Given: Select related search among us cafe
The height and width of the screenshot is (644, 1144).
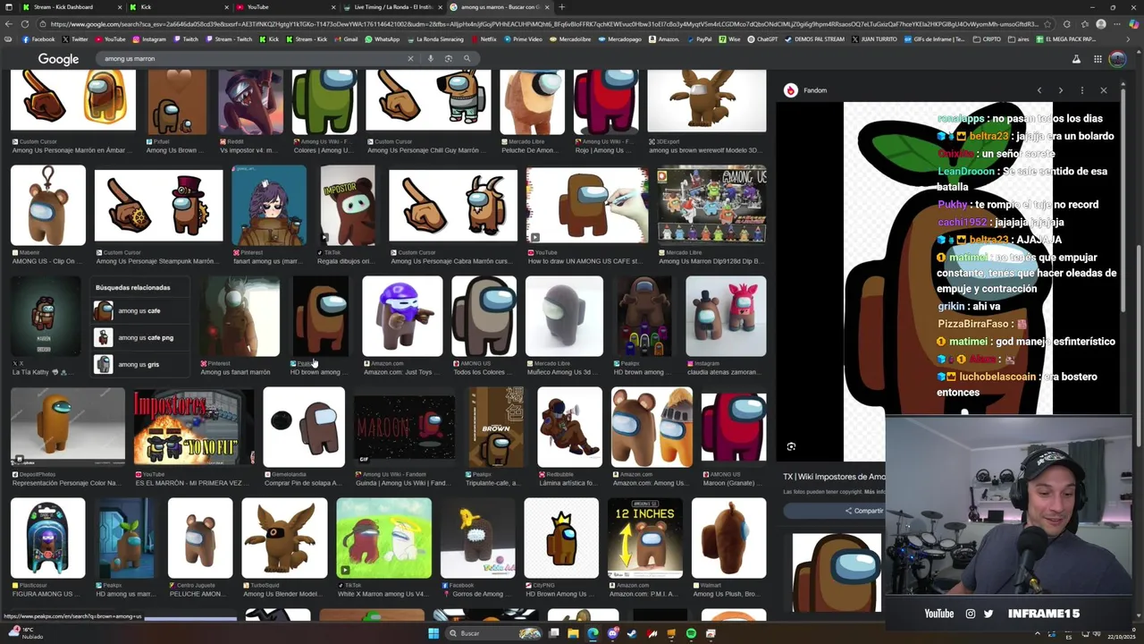Looking at the screenshot, I should (141, 311).
